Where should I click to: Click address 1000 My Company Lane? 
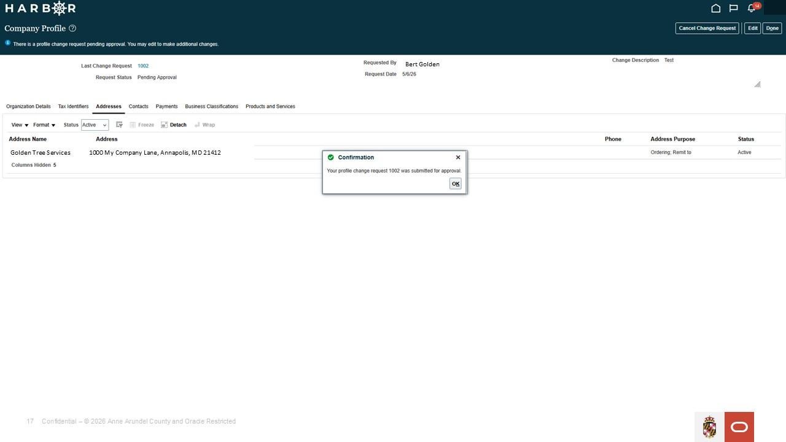pyautogui.click(x=155, y=152)
